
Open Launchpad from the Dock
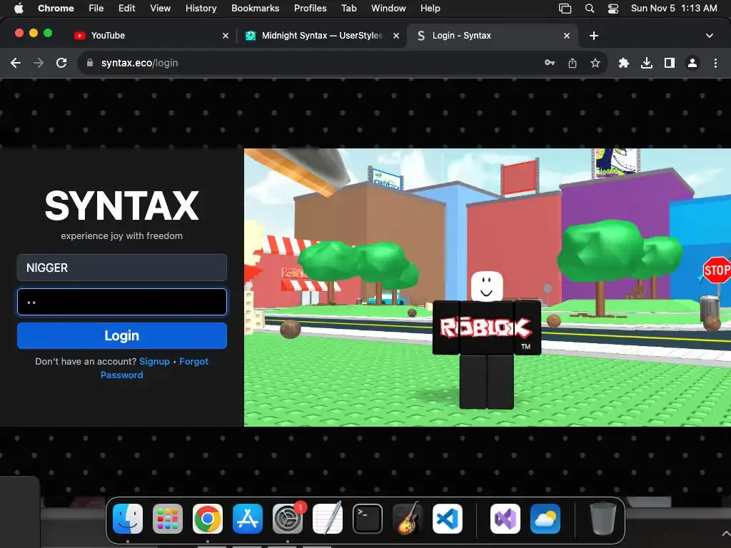(x=167, y=519)
